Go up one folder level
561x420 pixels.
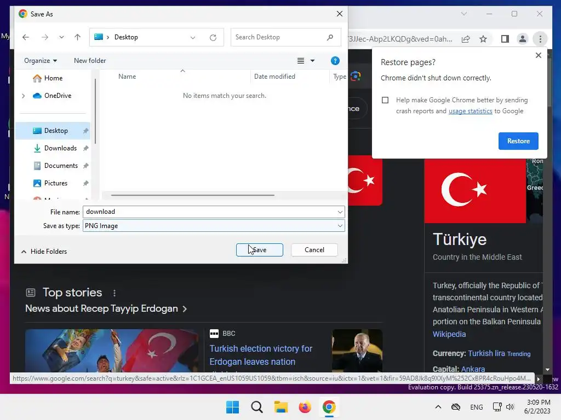pos(77,37)
